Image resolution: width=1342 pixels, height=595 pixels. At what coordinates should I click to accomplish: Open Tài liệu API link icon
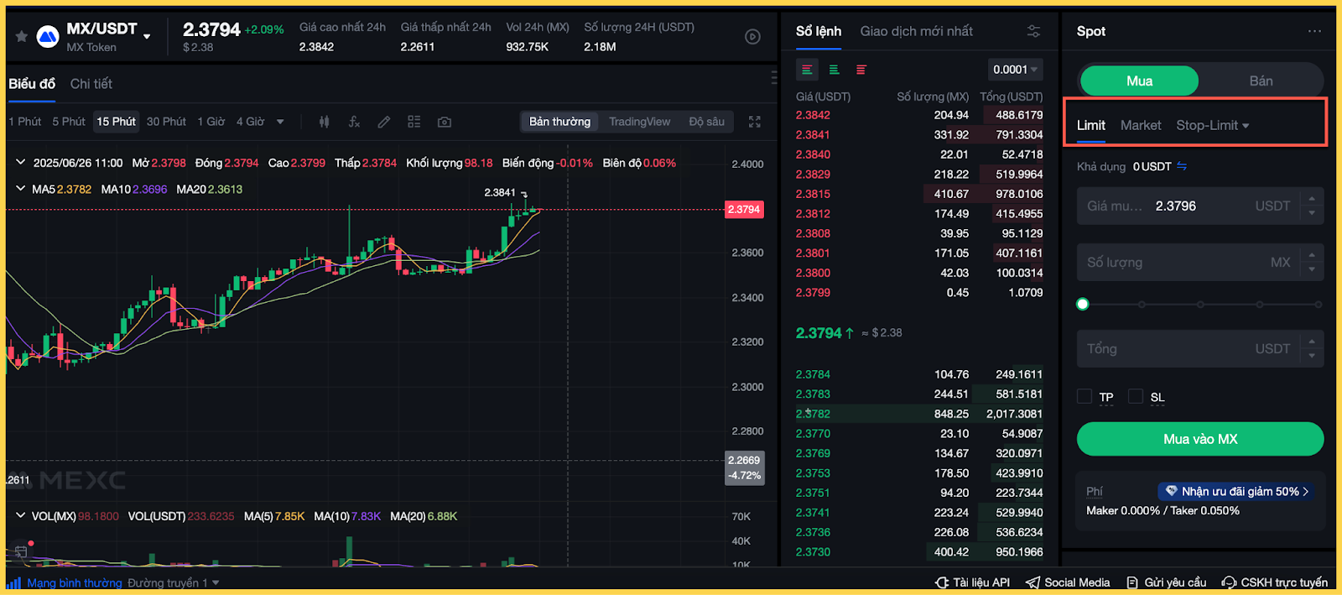tap(942, 582)
